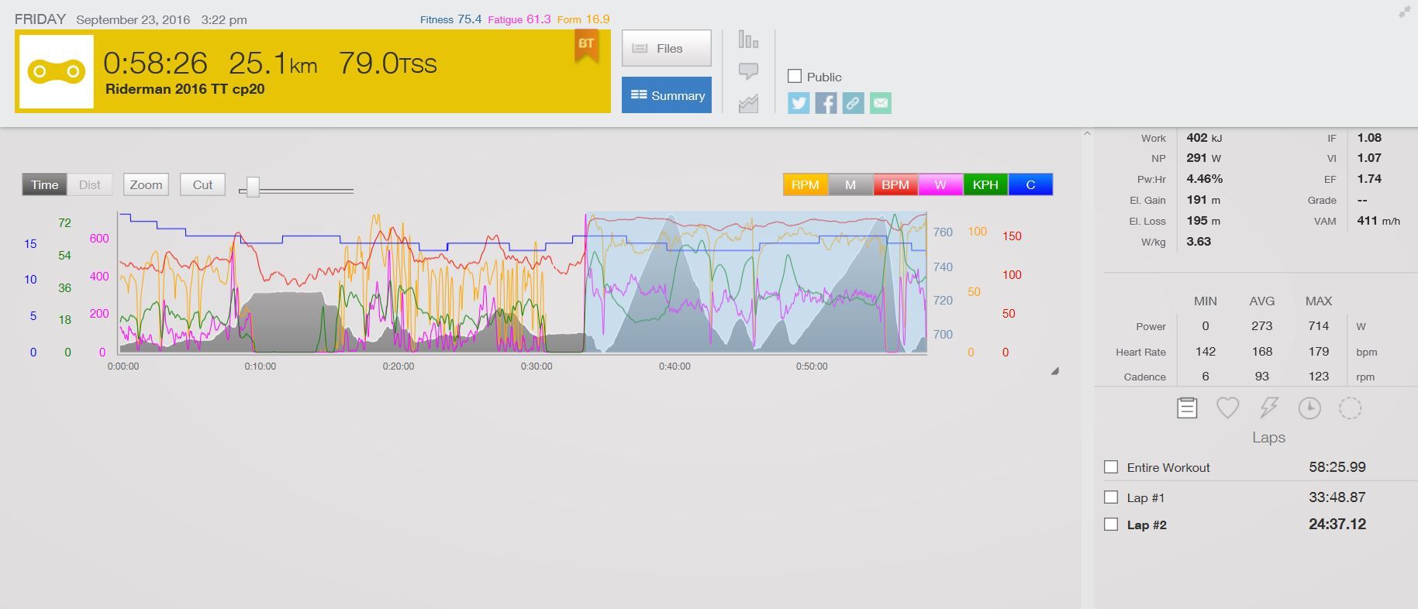Click the Lap #2 time 24:37.12
This screenshot has width=1418, height=609.
point(1337,525)
